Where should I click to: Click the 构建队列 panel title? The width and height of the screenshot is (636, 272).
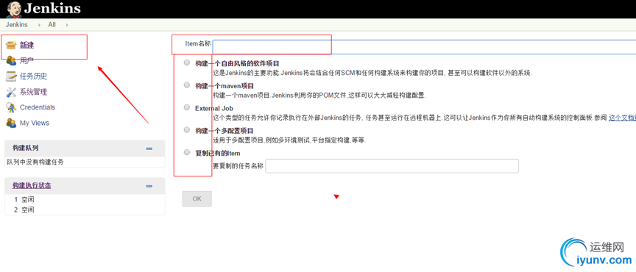pyautogui.click(x=25, y=148)
